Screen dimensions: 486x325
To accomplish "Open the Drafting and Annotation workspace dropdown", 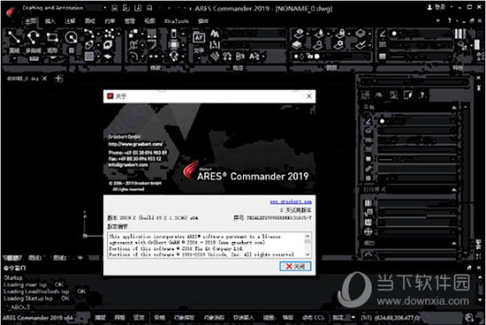I will click(105, 8).
